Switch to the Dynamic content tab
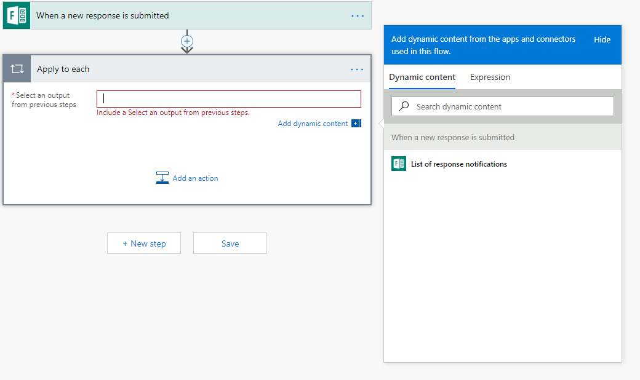This screenshot has width=640, height=380. [x=422, y=77]
